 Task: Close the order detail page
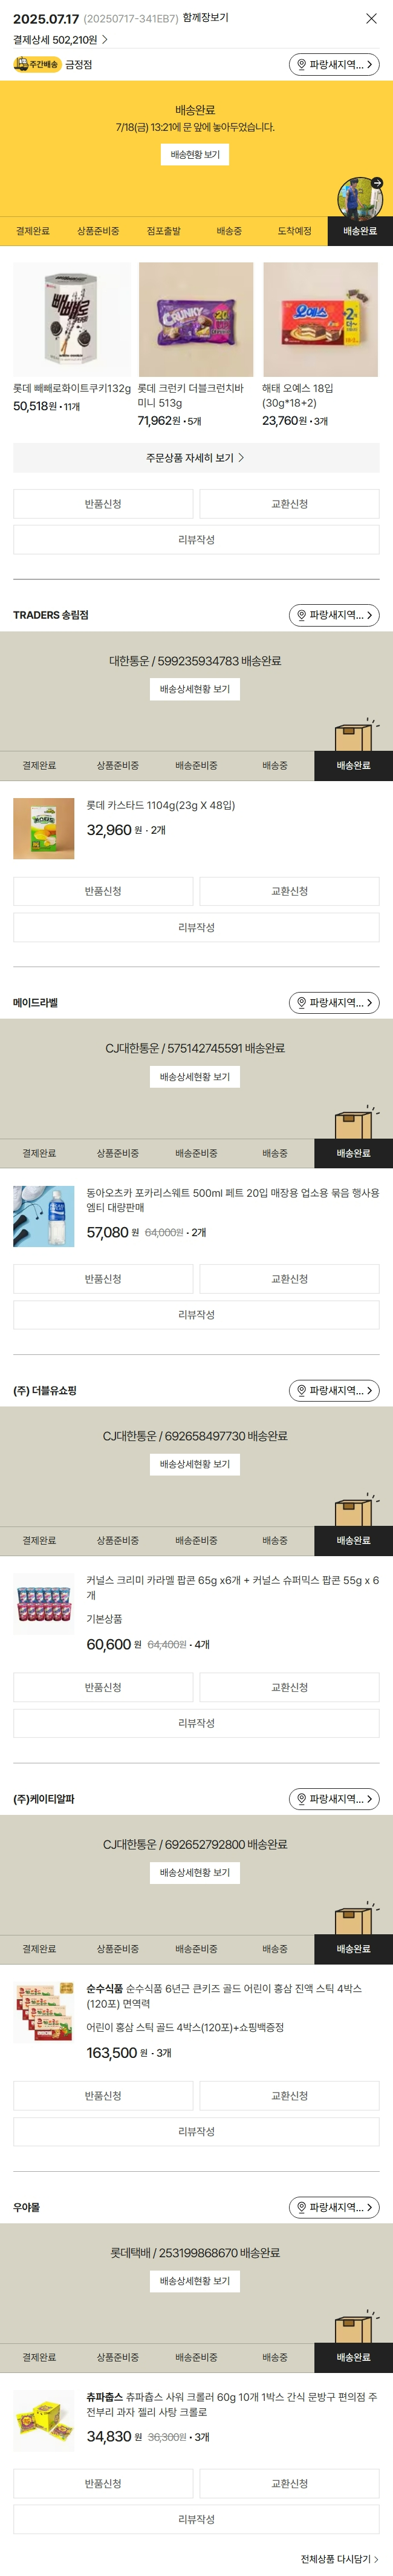(371, 19)
